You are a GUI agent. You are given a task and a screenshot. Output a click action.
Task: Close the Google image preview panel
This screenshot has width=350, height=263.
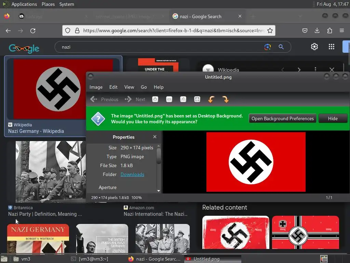[332, 70]
